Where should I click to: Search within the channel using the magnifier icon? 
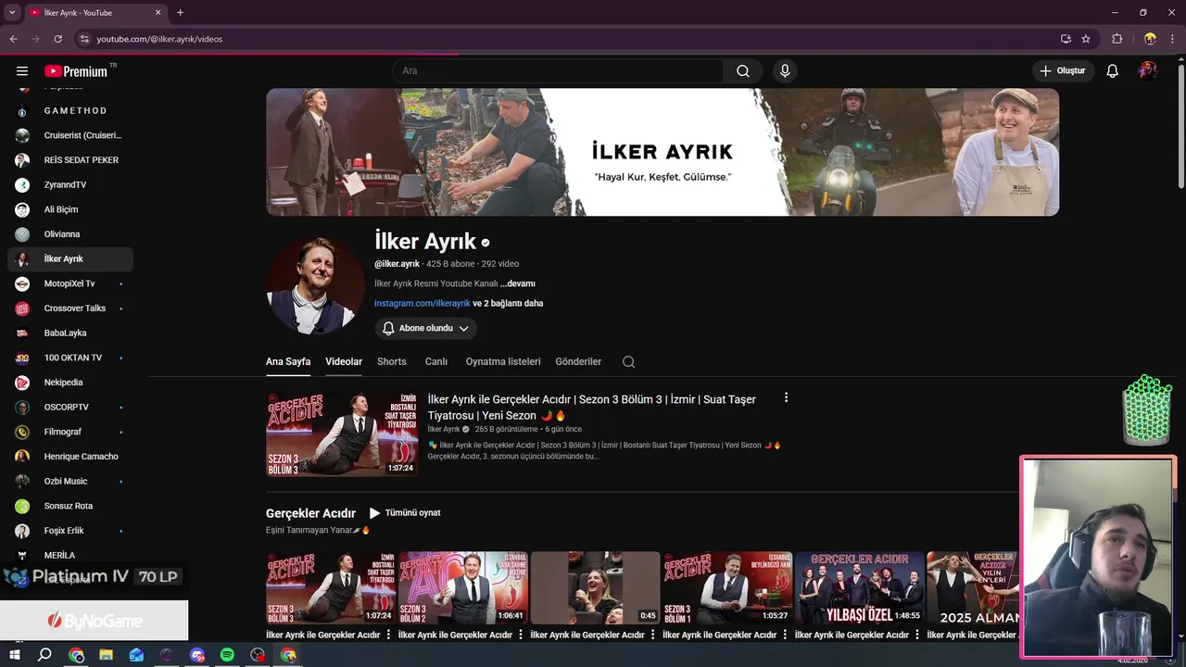629,361
